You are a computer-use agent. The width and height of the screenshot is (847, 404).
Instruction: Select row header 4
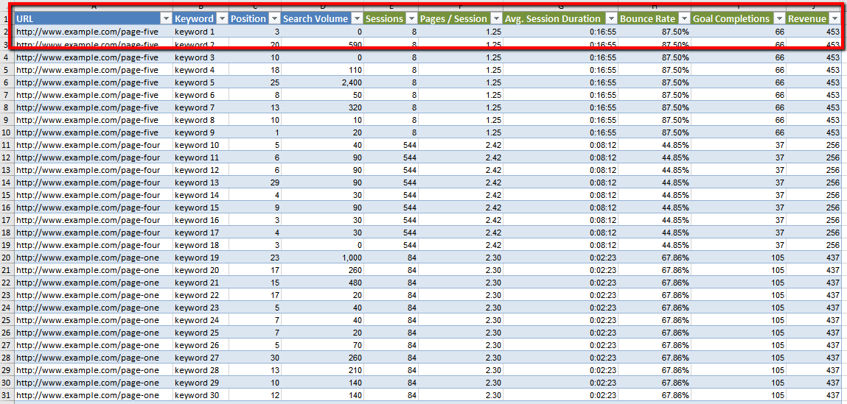coord(7,57)
